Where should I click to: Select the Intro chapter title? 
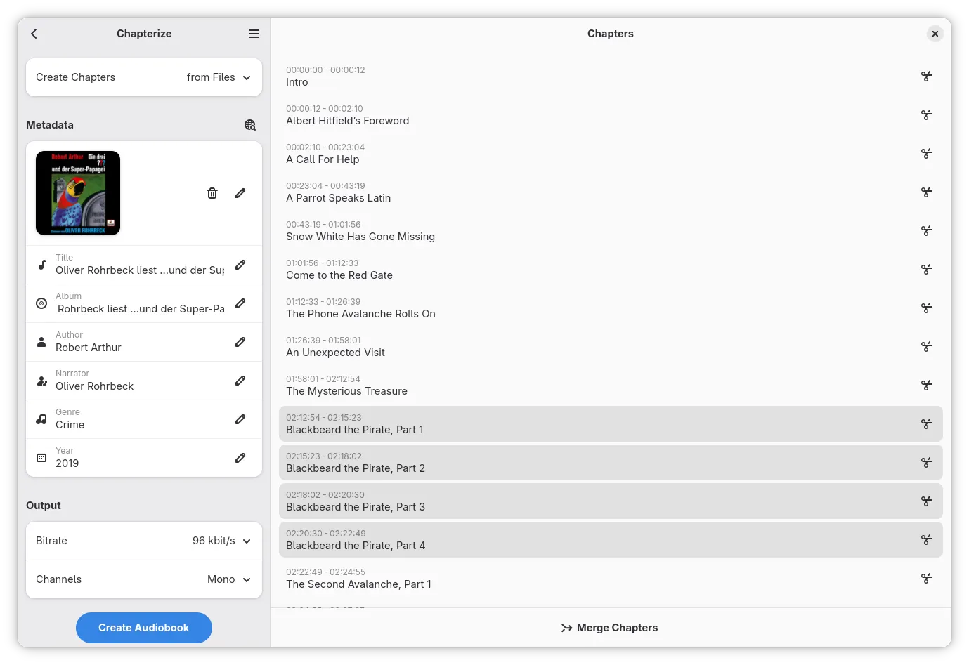[297, 82]
